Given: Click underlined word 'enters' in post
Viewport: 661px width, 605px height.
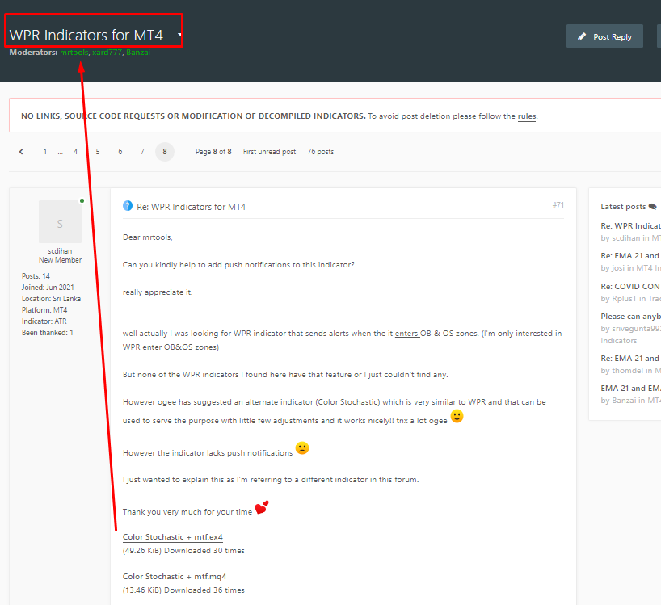Looking at the screenshot, I should tap(406, 334).
